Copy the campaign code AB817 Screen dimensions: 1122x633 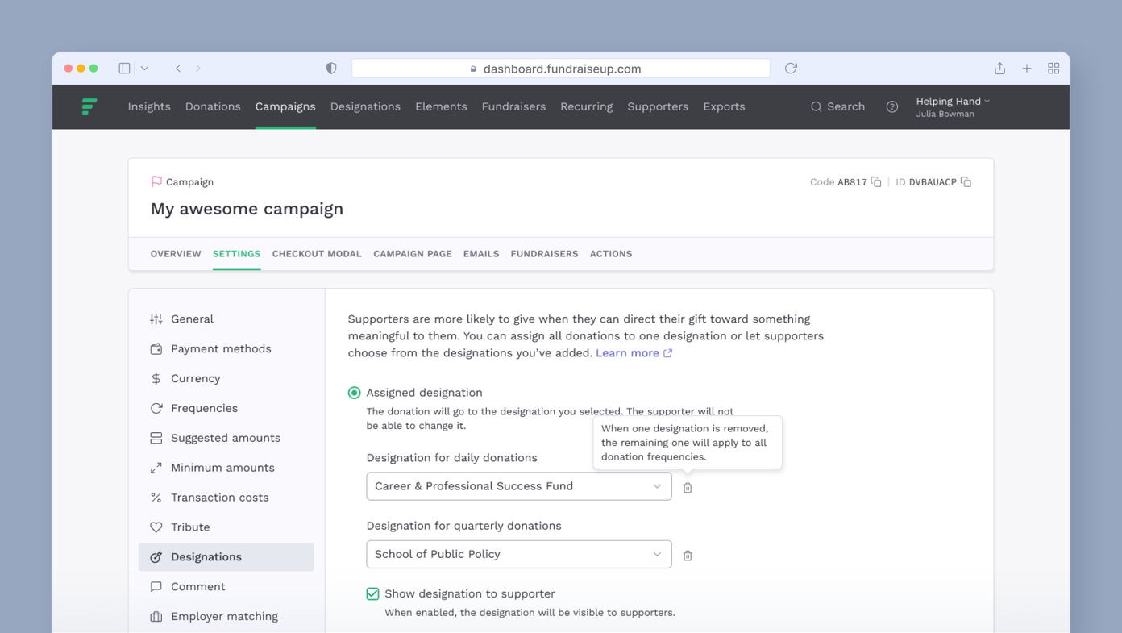coord(875,182)
